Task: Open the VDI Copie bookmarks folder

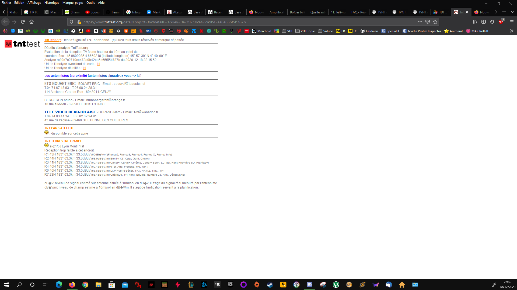Action: [x=305, y=31]
